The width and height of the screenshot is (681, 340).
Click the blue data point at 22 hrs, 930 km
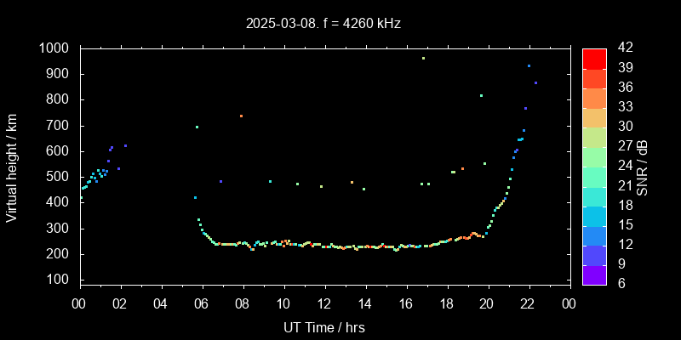click(x=529, y=66)
